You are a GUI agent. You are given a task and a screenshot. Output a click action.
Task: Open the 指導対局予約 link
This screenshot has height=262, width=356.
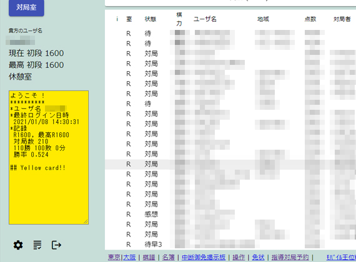coord(290,257)
